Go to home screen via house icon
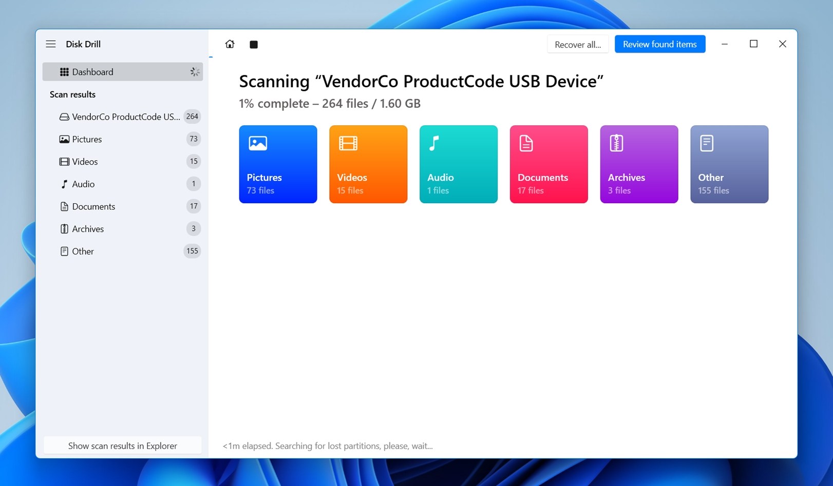 230,44
